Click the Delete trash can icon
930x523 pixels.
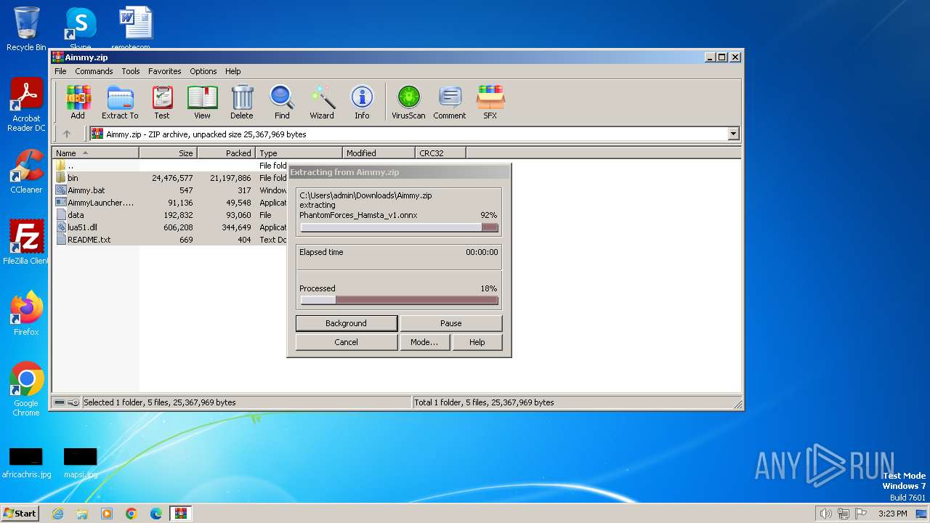[242, 102]
